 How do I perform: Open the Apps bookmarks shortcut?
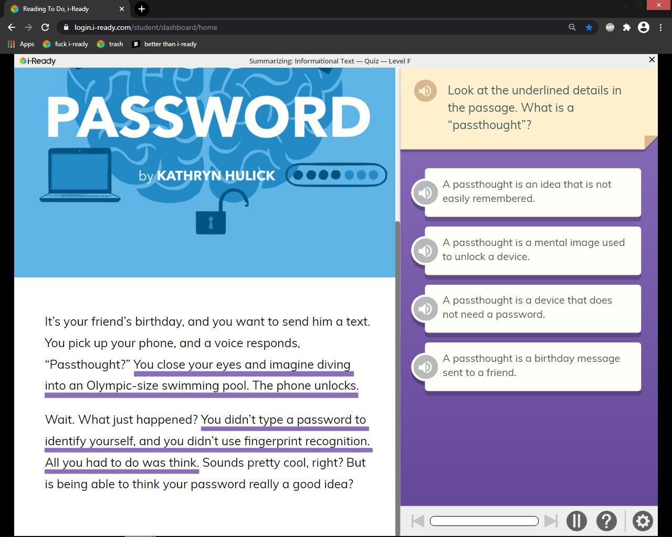click(21, 44)
